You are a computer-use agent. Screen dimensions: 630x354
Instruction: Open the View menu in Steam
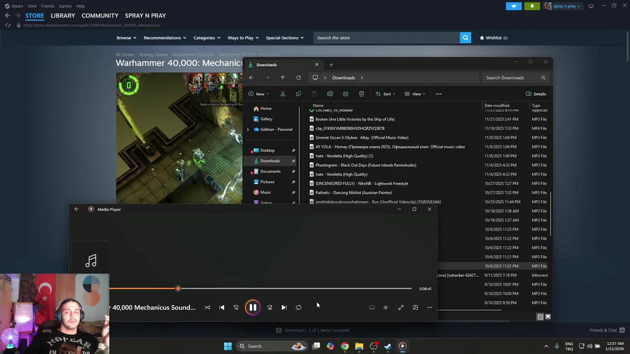pyautogui.click(x=32, y=6)
